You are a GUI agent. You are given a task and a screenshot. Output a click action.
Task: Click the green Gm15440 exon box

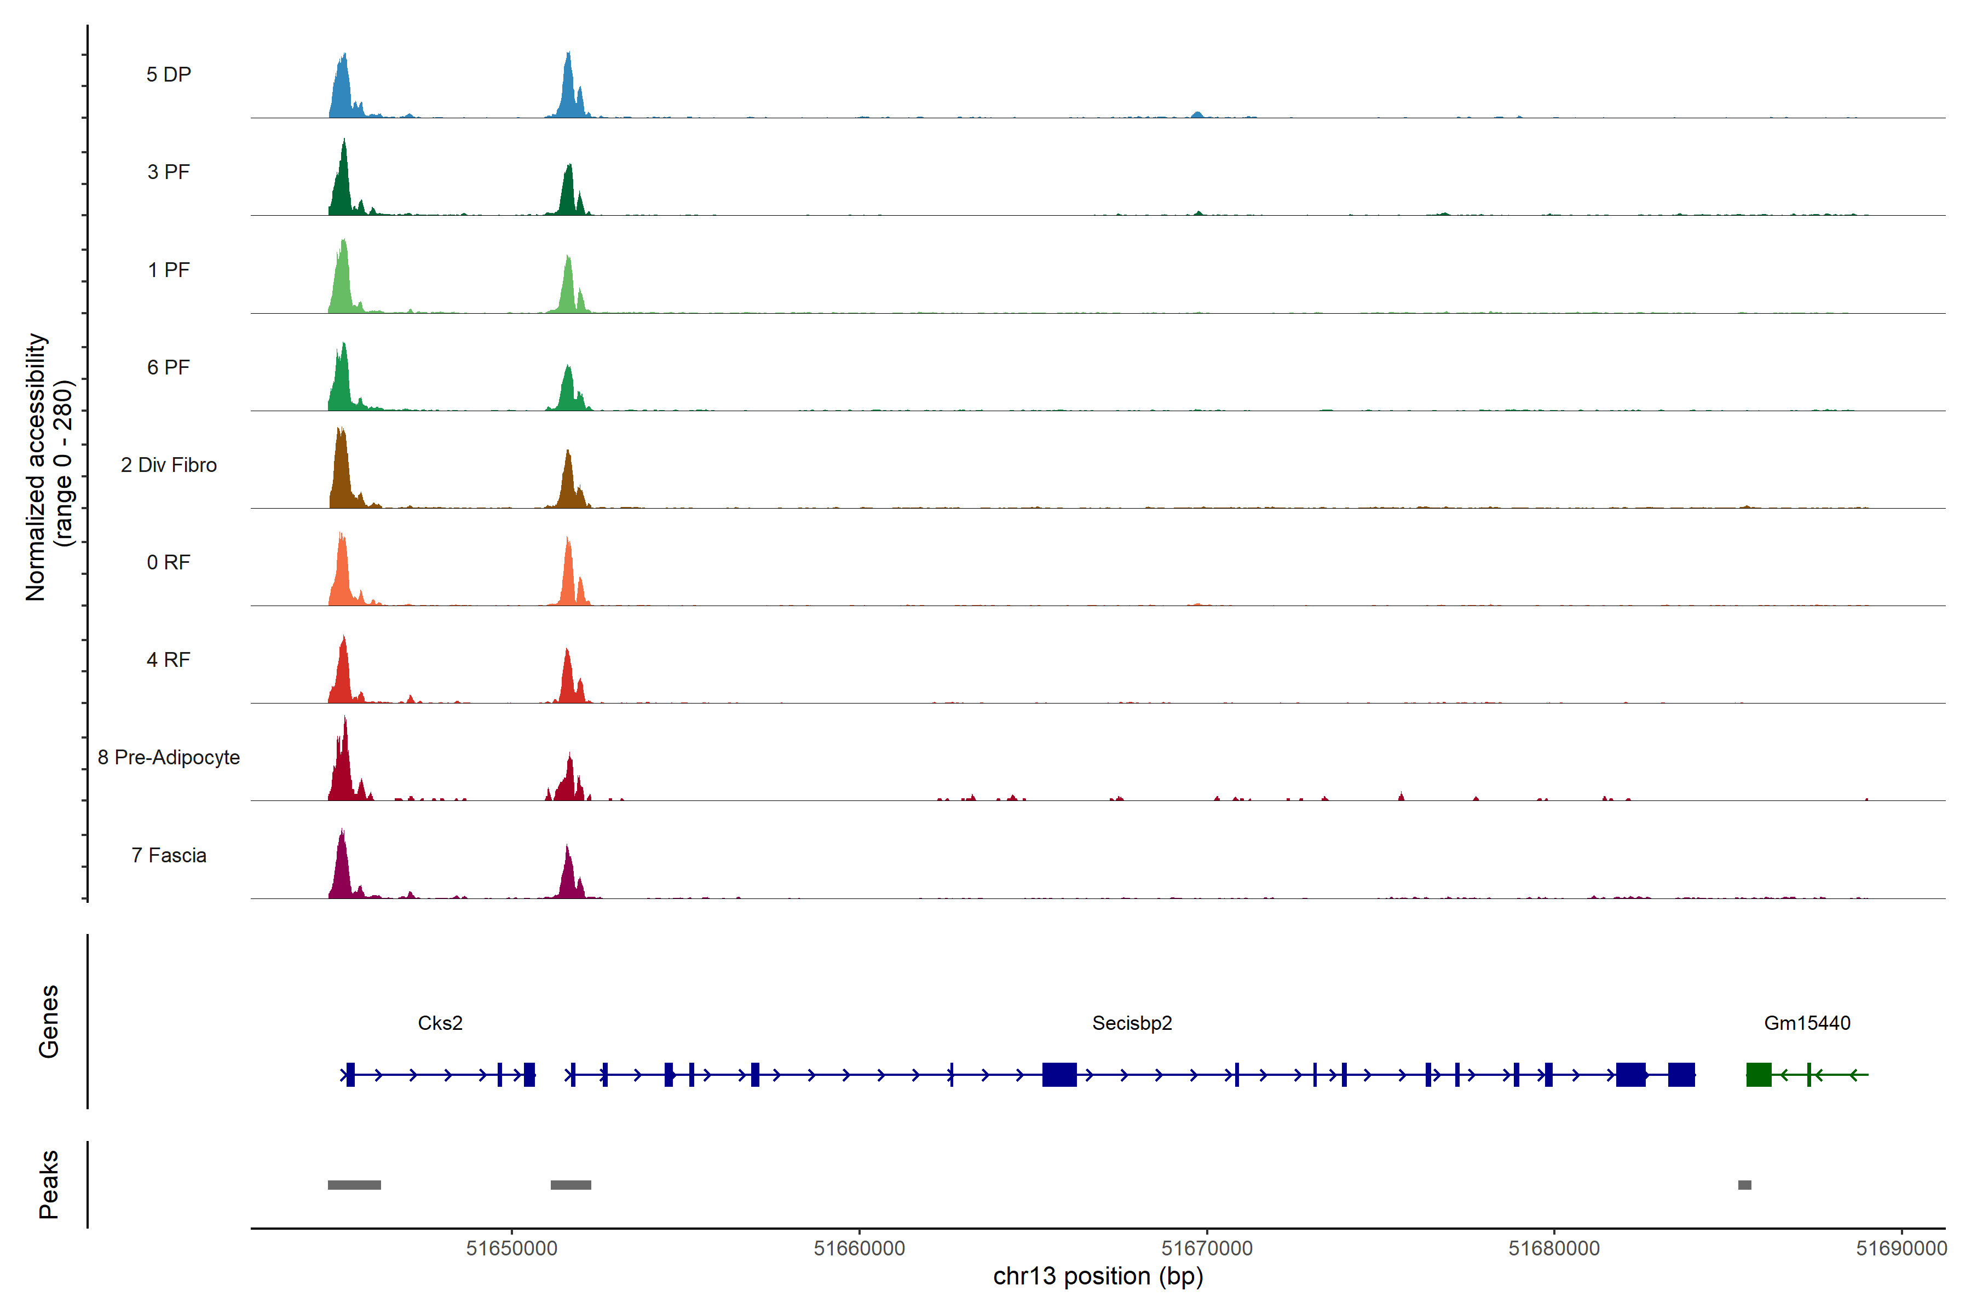(1758, 1074)
